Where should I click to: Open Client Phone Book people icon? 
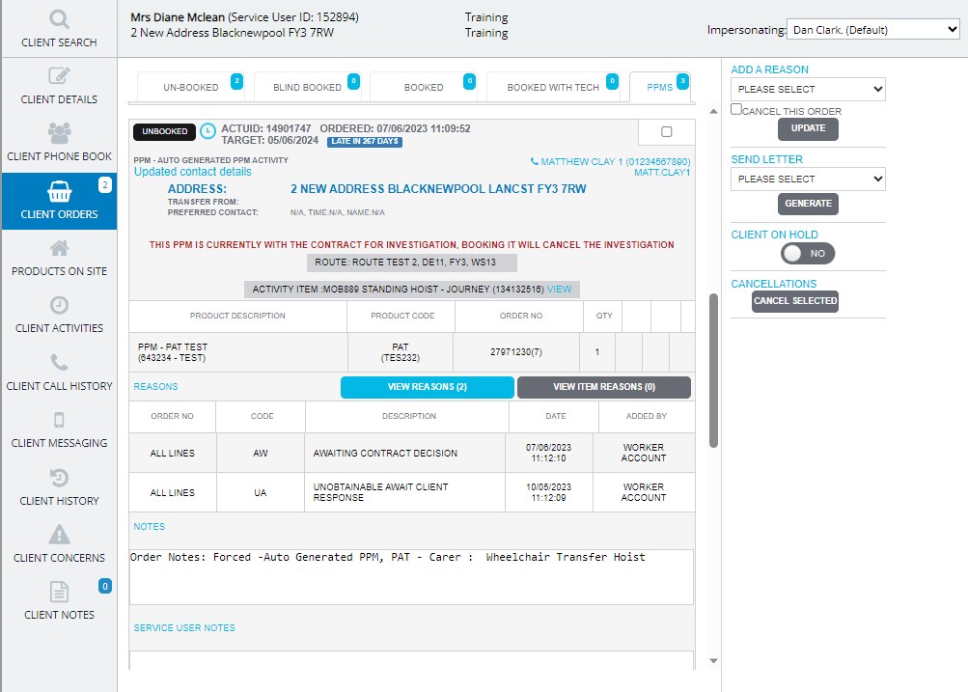(x=59, y=133)
